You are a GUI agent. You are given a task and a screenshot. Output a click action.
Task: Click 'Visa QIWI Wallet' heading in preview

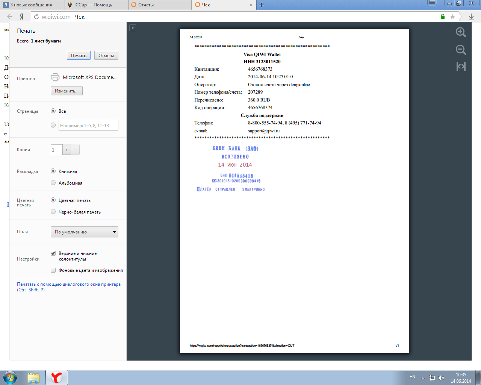[x=262, y=54]
